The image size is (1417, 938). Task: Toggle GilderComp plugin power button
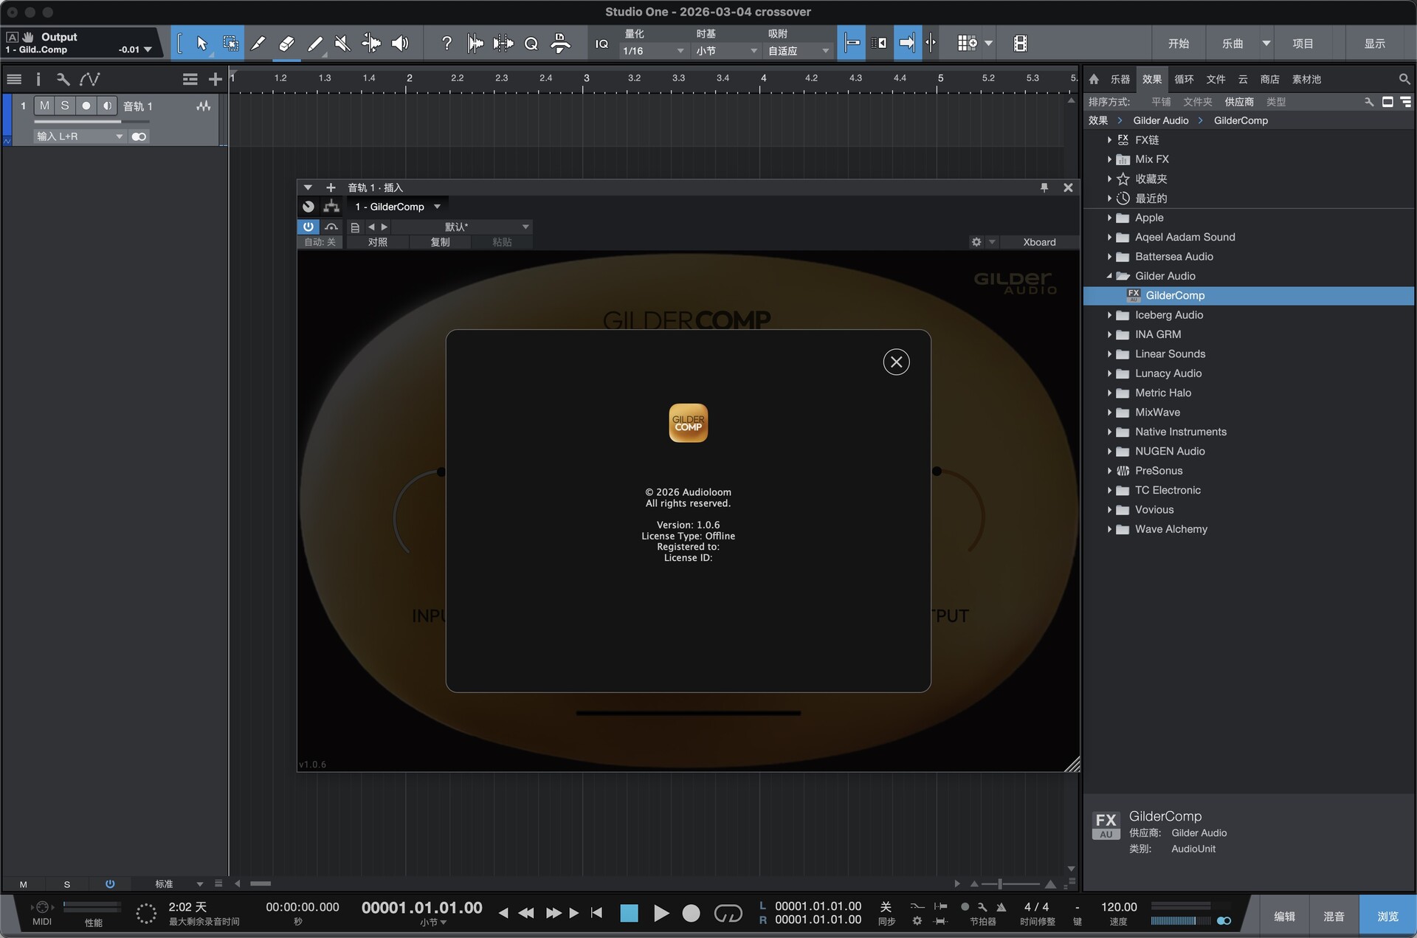(x=308, y=227)
